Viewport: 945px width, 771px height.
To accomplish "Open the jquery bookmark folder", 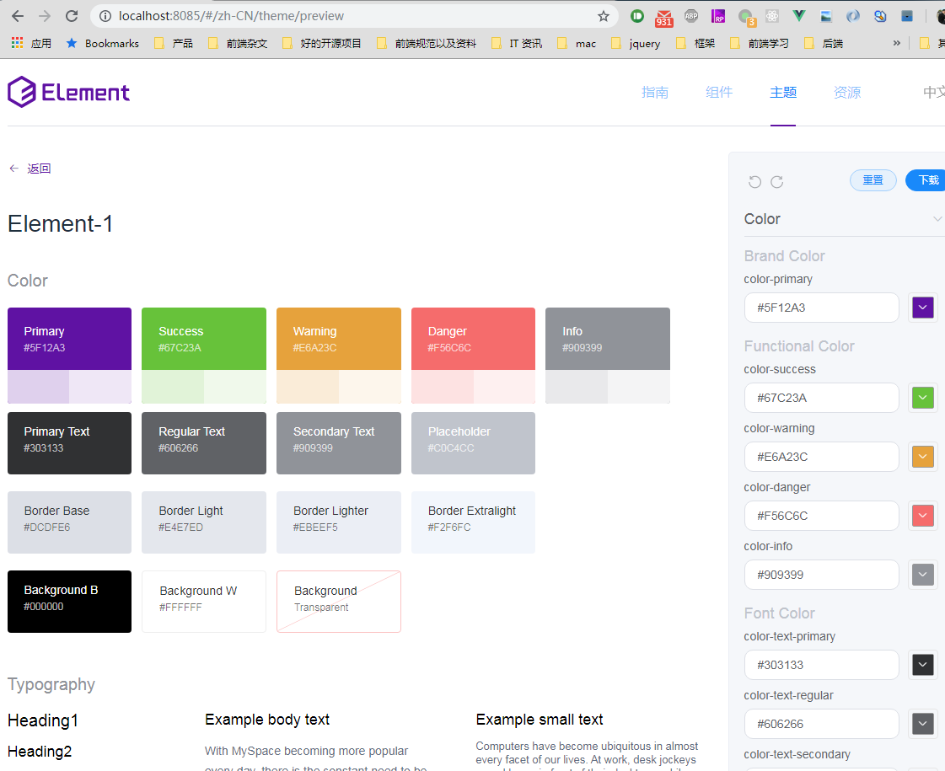I will pos(636,43).
